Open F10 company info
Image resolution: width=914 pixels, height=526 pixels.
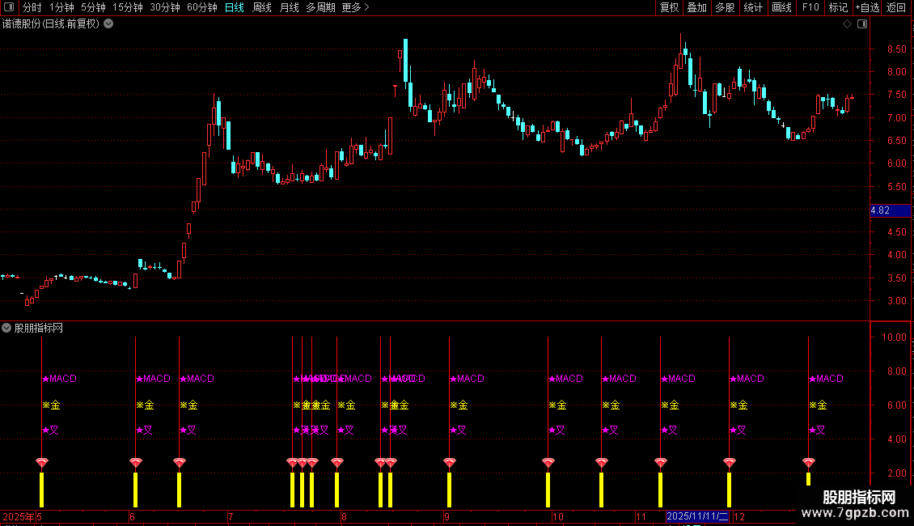(x=810, y=7)
